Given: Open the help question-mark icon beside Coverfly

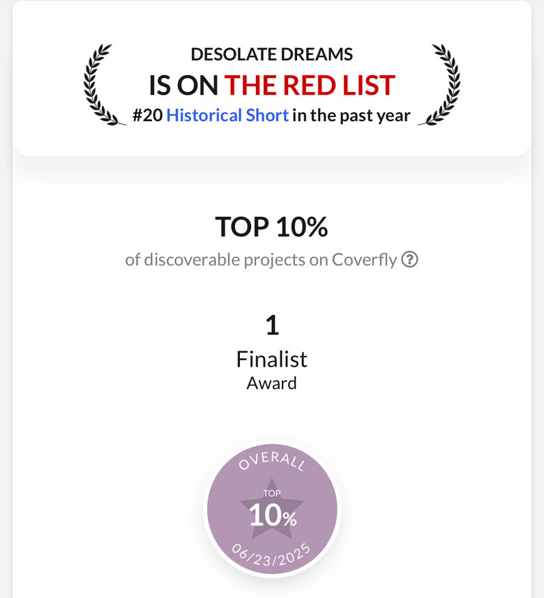Looking at the screenshot, I should (x=409, y=260).
